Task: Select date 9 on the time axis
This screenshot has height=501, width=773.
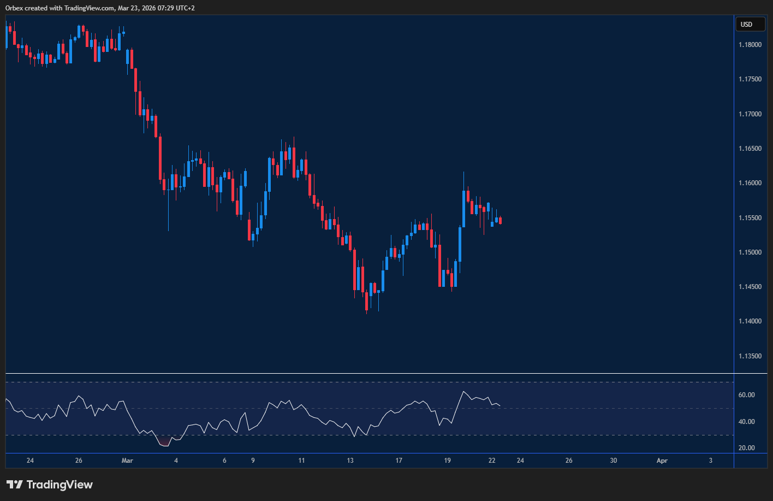Action: click(x=253, y=461)
